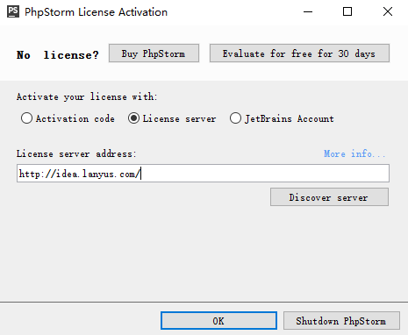Click the 'PhpStorm License Activation' title text

pyautogui.click(x=96, y=12)
